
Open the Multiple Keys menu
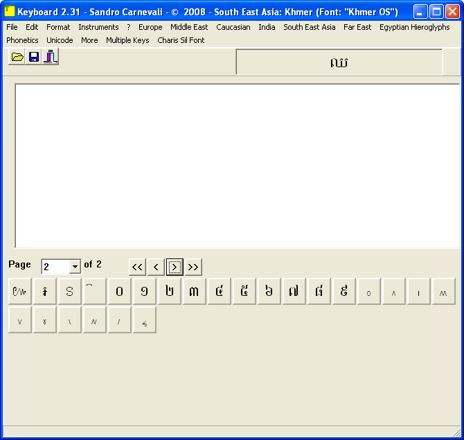coord(127,40)
